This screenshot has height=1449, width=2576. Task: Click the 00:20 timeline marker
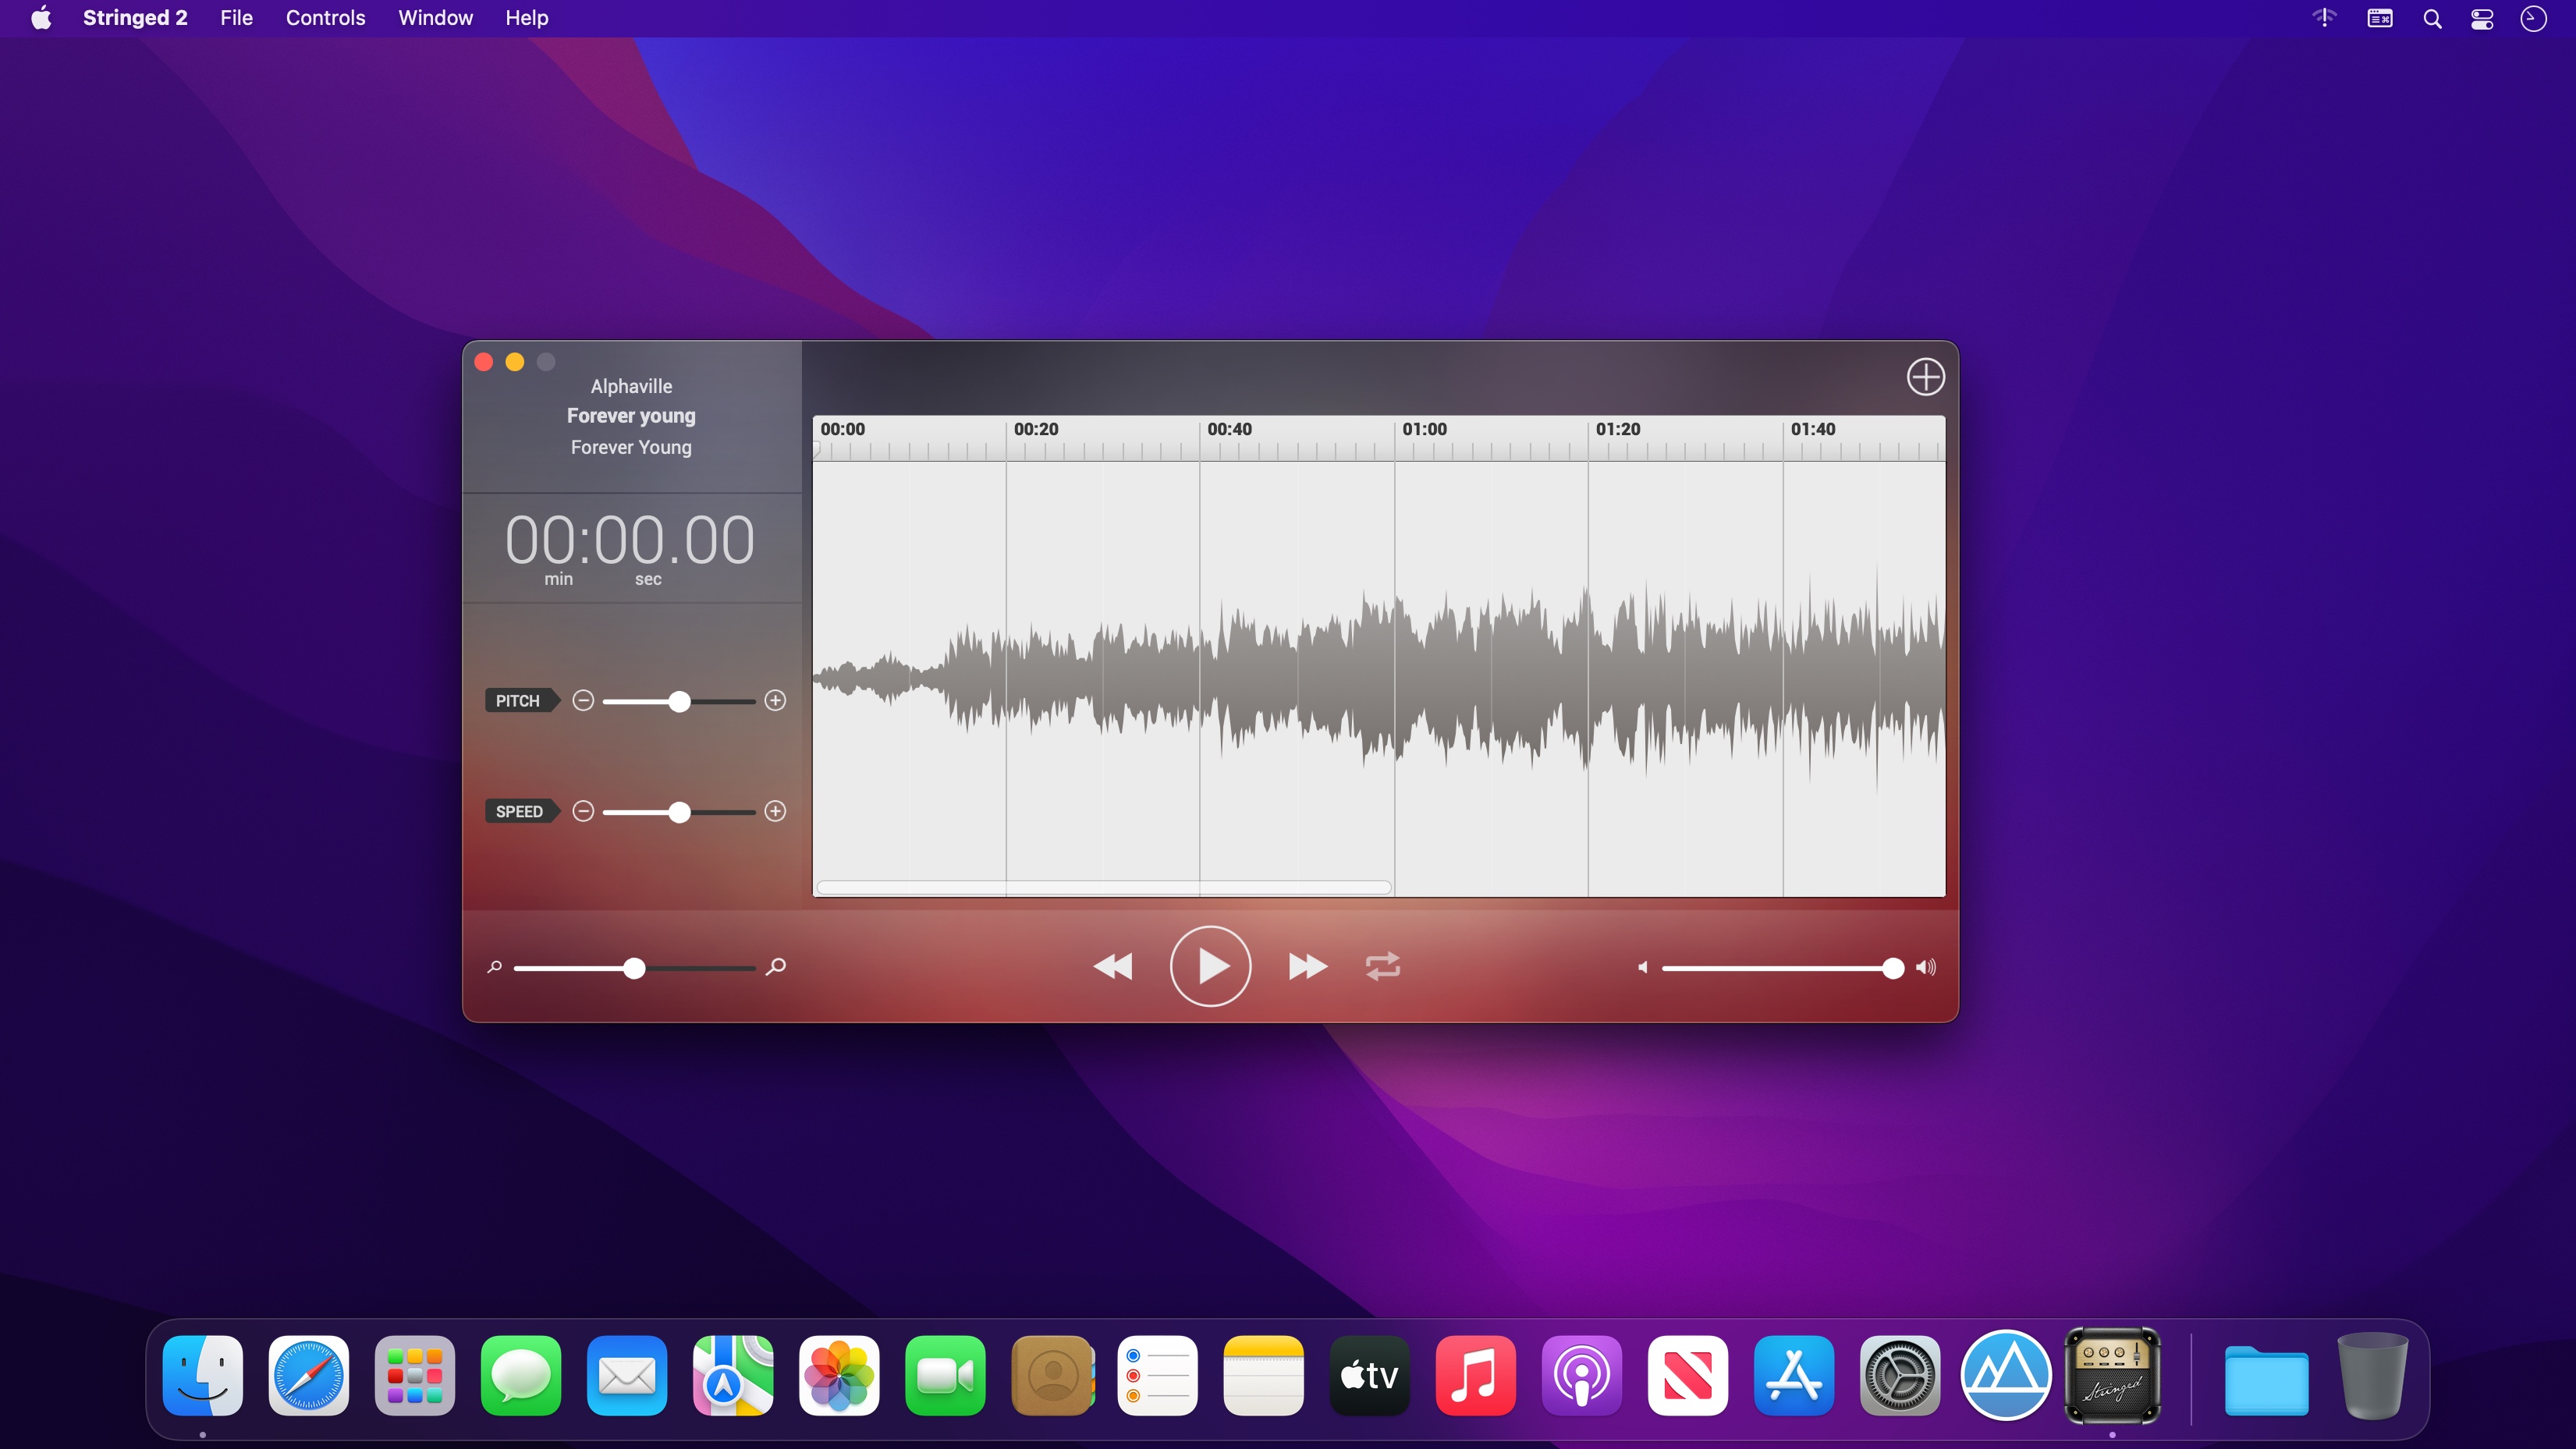1036,429
